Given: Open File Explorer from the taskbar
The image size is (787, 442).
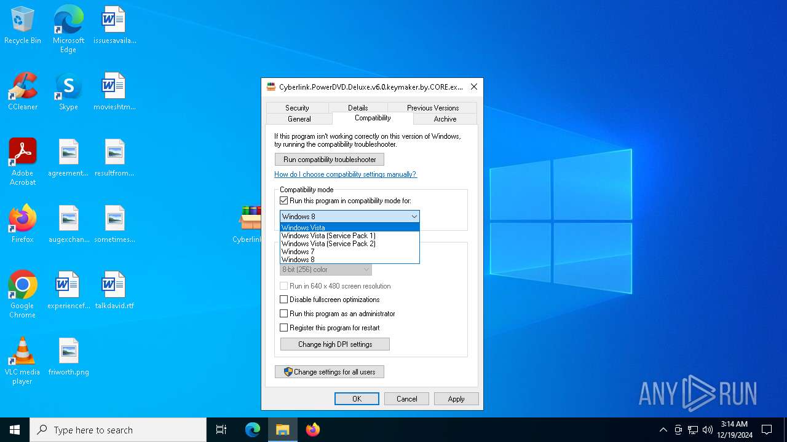Looking at the screenshot, I should [283, 430].
